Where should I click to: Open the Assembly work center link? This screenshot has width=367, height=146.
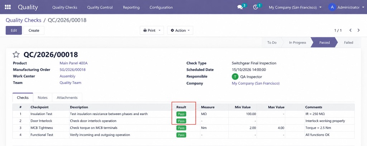pyautogui.click(x=67, y=76)
